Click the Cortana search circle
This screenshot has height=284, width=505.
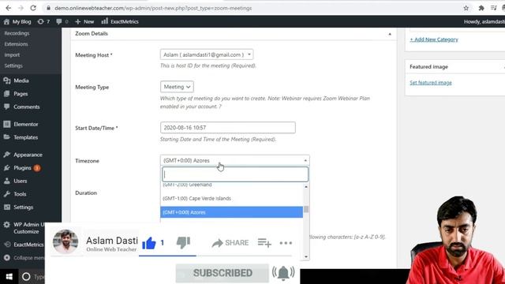(26, 277)
